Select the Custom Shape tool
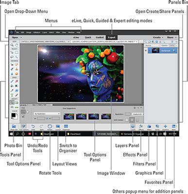This screenshot has width=188, height=194. point(17,91)
